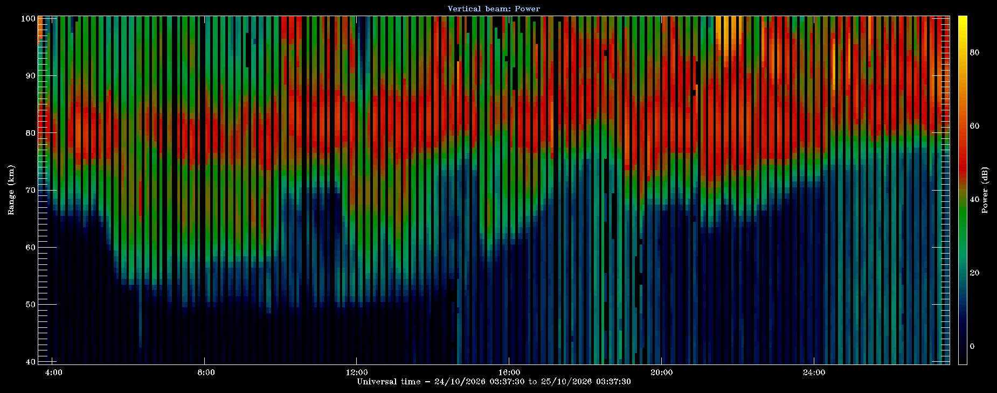This screenshot has width=997, height=393.
Task: Click the 80 dB colorbar scale label
Action: pyautogui.click(x=974, y=52)
